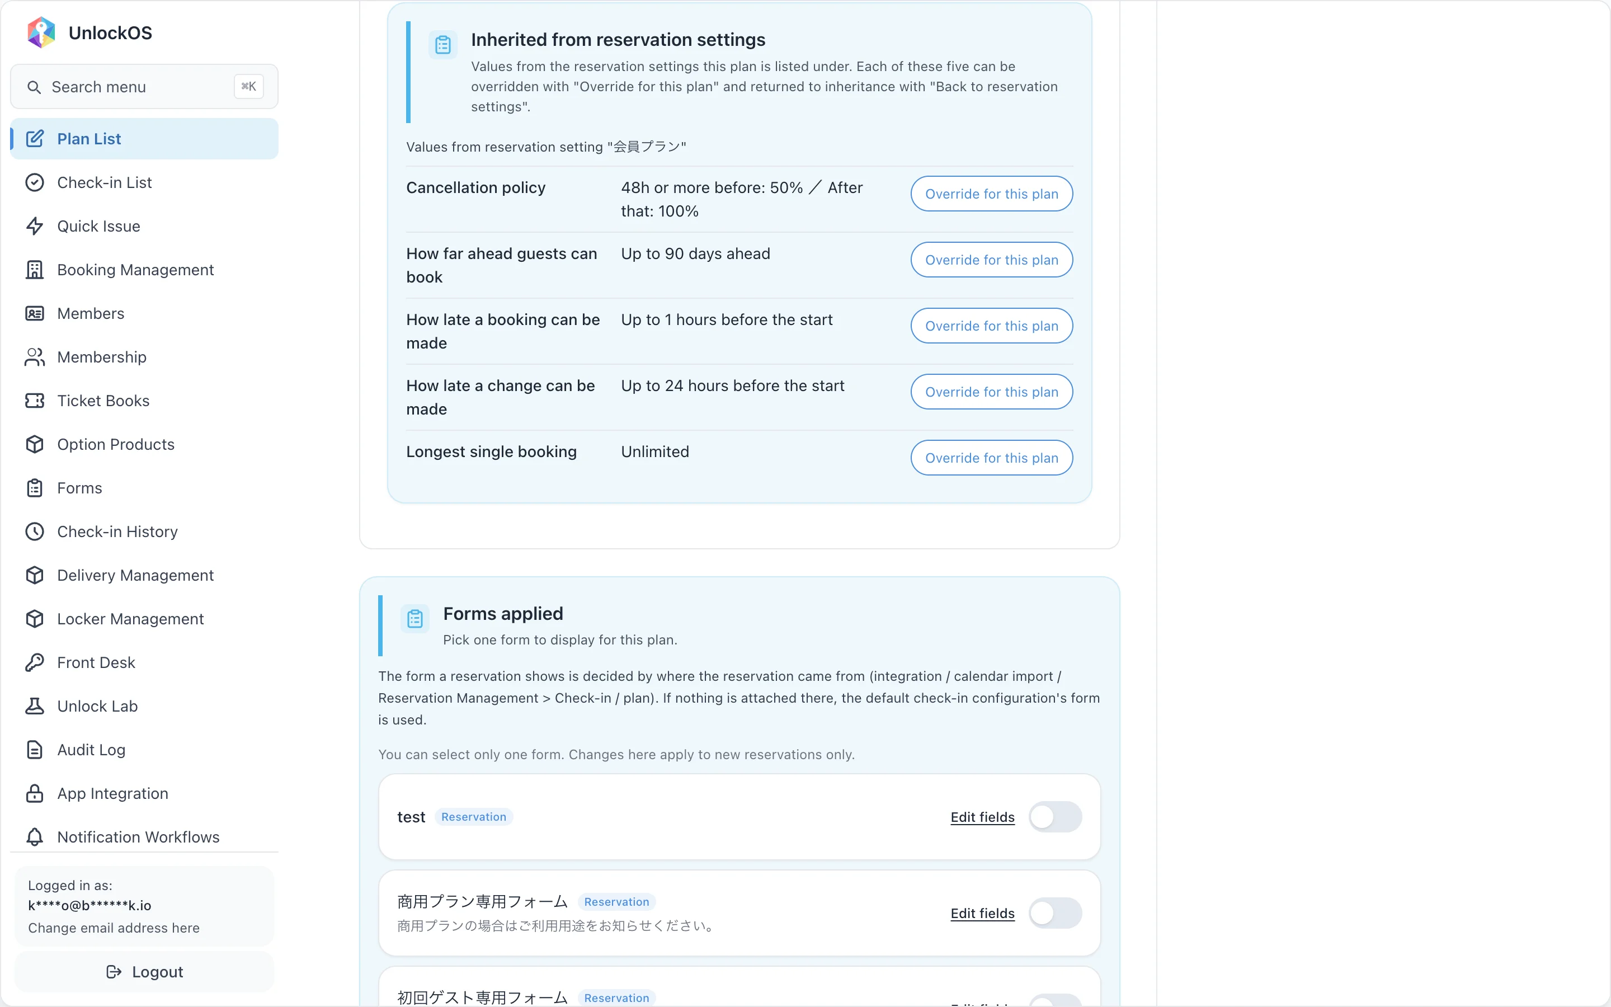Click the Notification Workflows bell icon
Screen dimensions: 1611x1007
[x=35, y=836]
